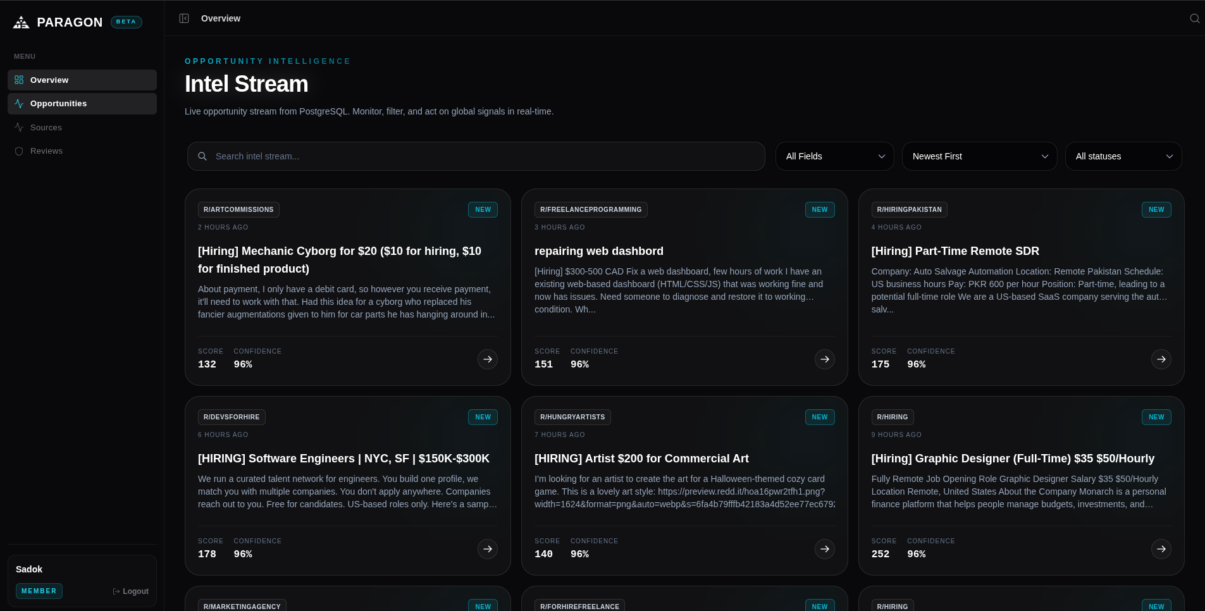Open the Software Engineers NYC SF post title

pos(343,459)
